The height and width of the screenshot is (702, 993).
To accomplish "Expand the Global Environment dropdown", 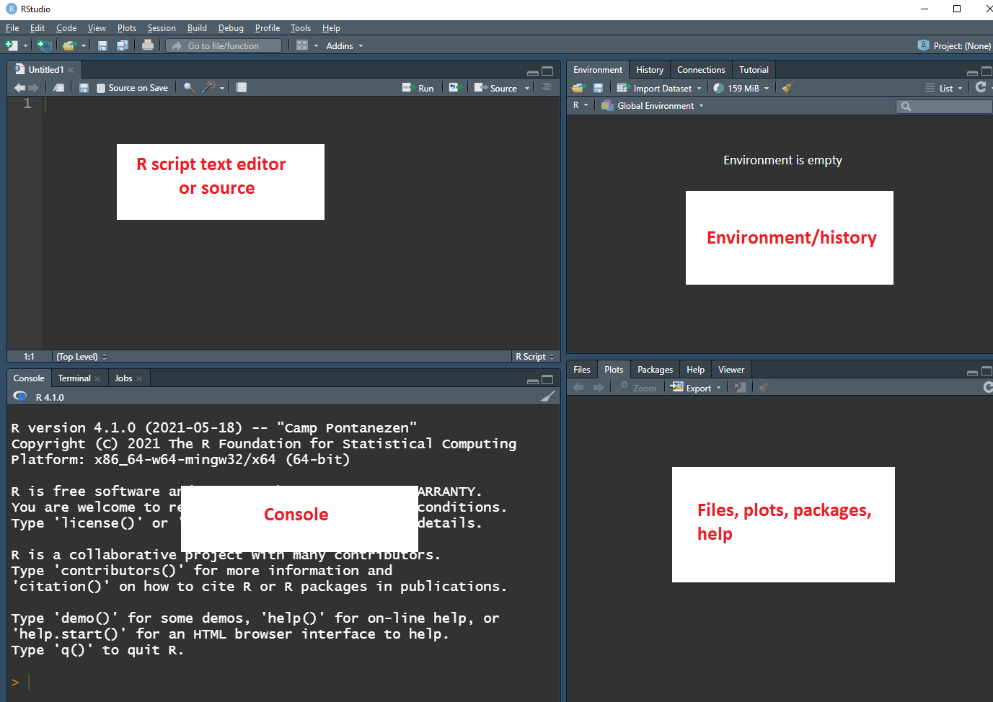I will coord(655,106).
